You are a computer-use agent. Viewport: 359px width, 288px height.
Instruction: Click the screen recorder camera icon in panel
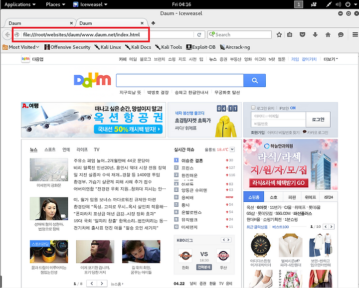[x=314, y=4]
